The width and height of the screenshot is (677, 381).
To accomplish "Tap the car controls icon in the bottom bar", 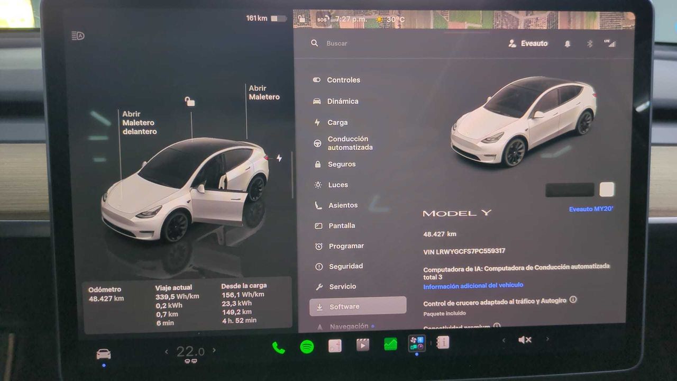I will coord(104,354).
